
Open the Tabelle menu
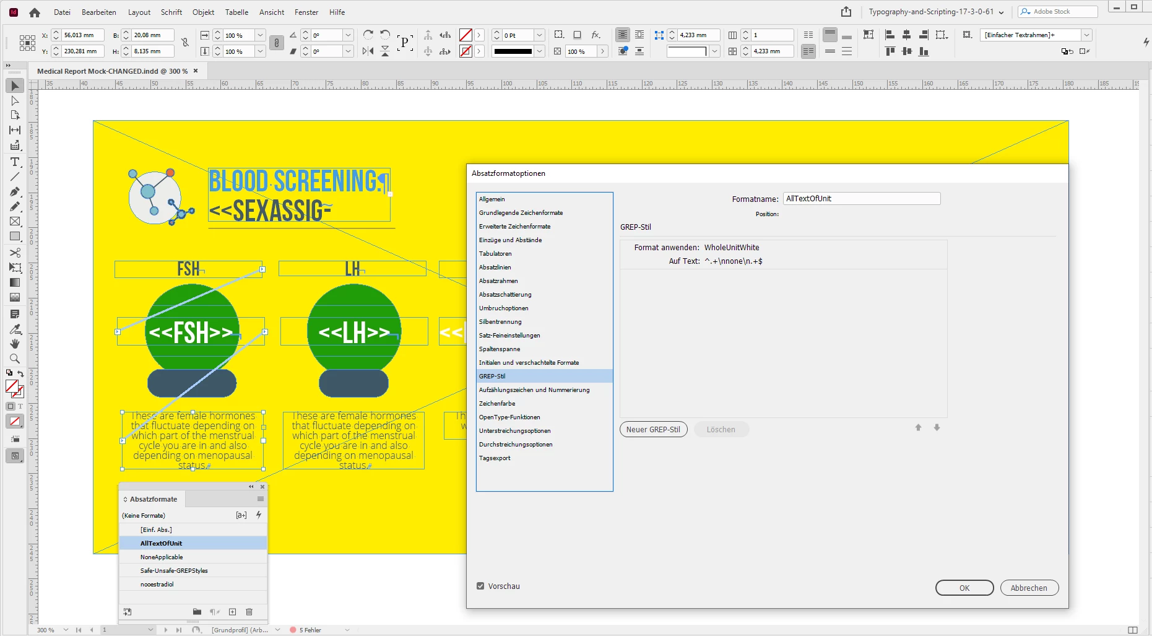[236, 12]
